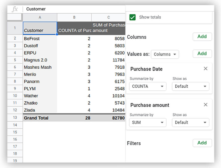Open Show as dropdown under Purchase amount
The width and height of the screenshot is (221, 168).
(x=190, y=123)
